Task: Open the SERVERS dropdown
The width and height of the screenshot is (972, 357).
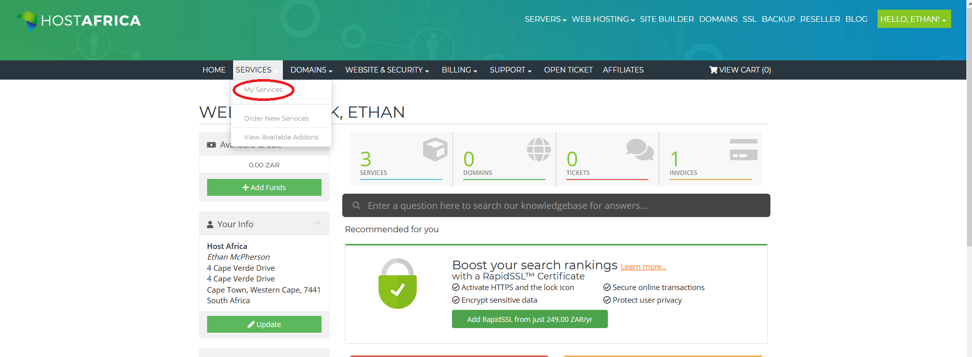Action: (545, 19)
